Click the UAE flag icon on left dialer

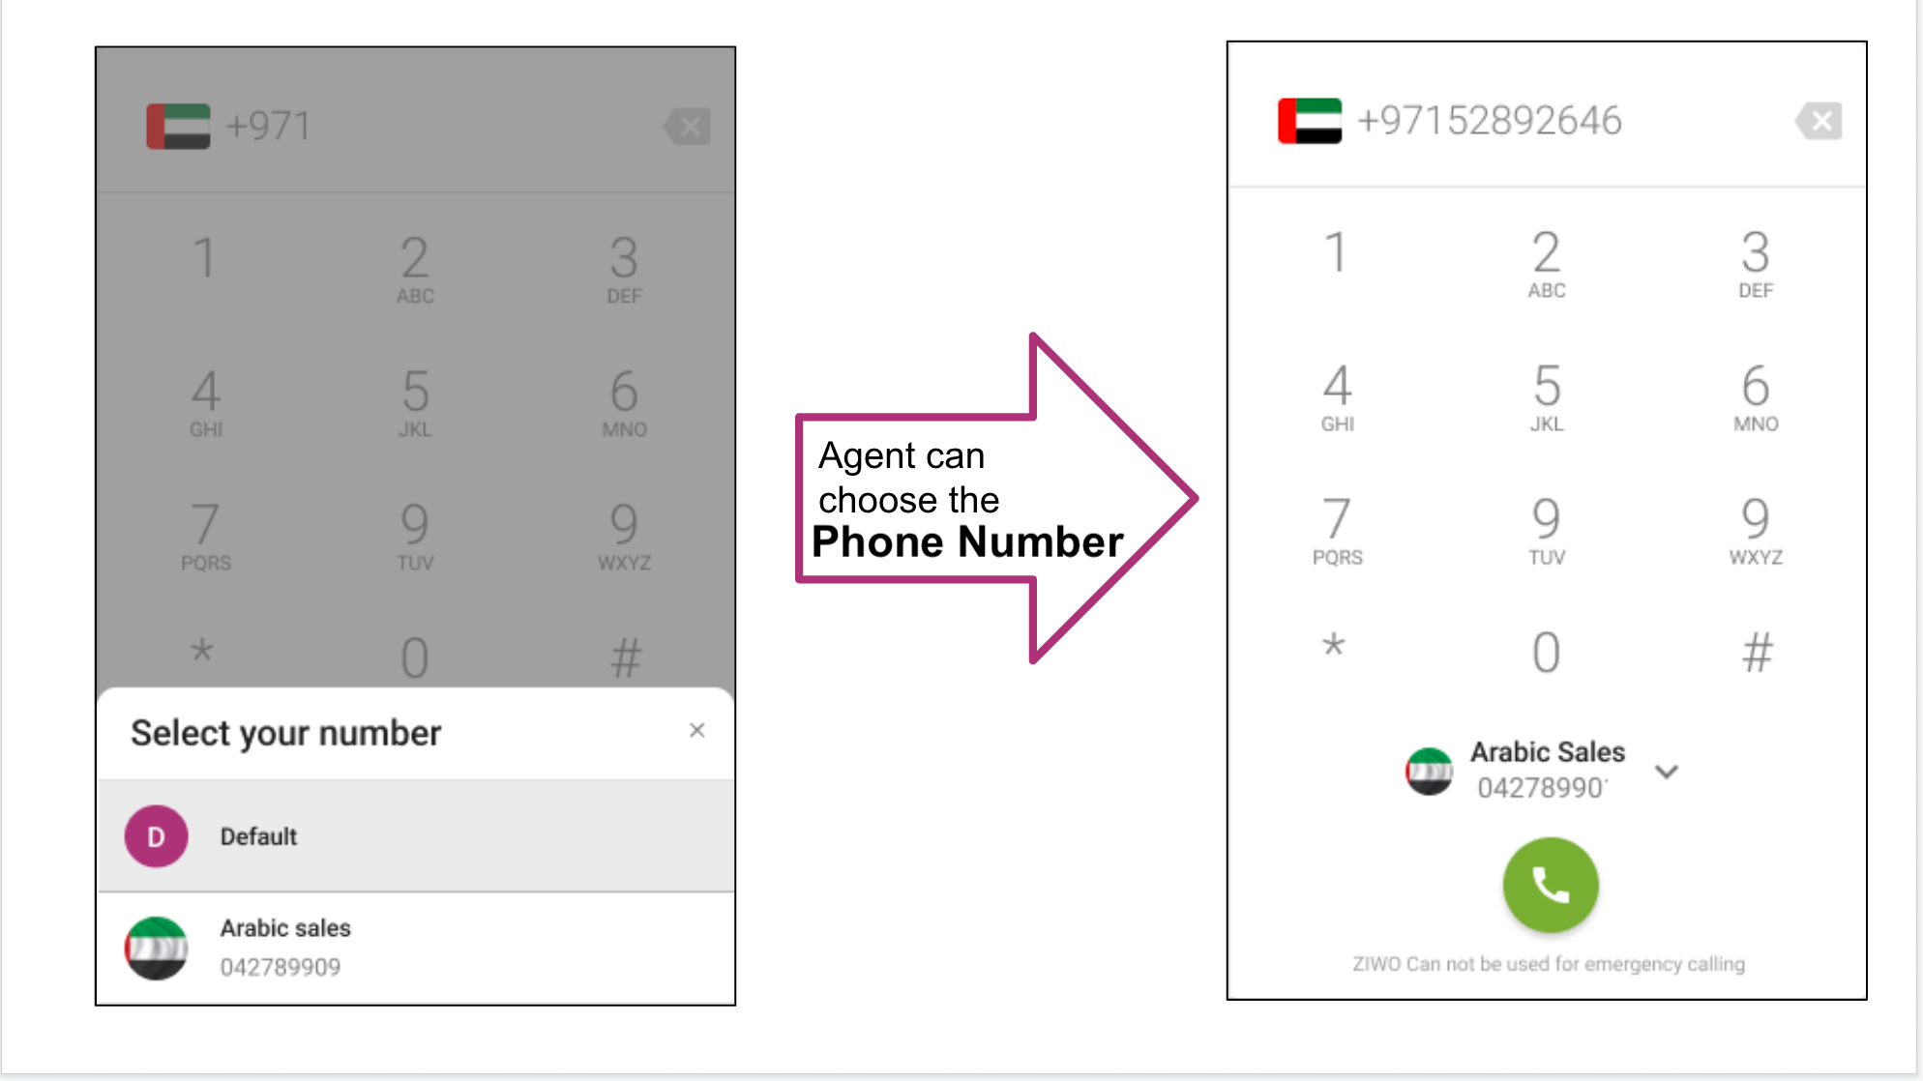pos(178,126)
